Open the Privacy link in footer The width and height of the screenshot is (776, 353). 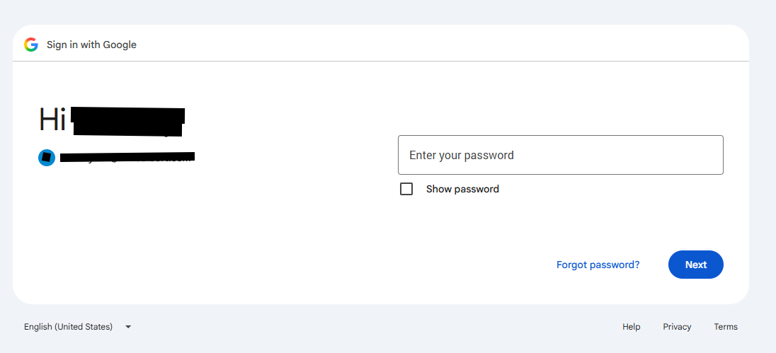coord(677,327)
